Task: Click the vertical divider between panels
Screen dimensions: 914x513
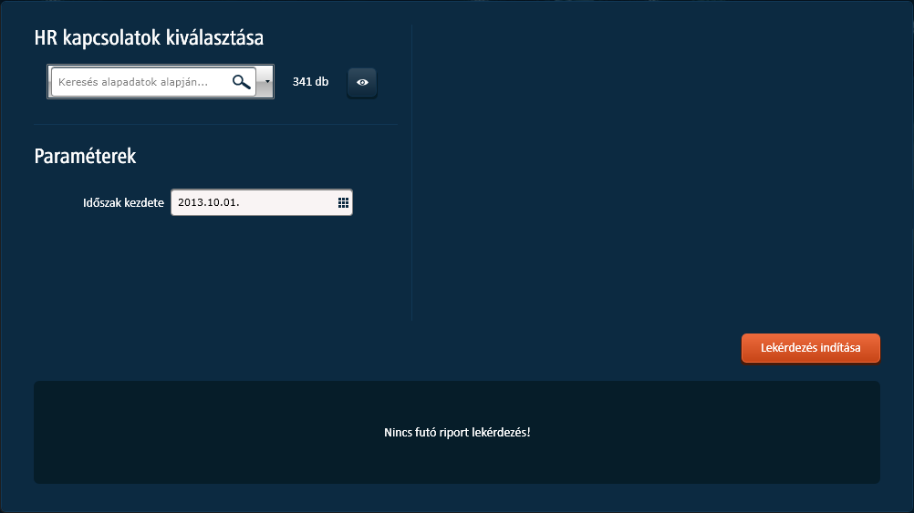Action: [412, 173]
